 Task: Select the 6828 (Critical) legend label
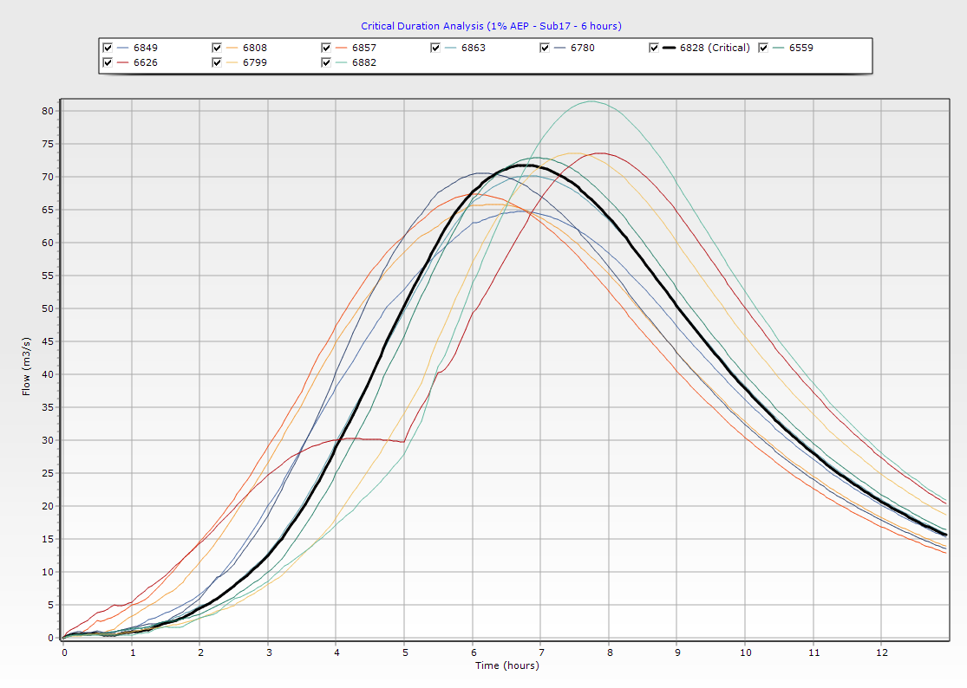tap(715, 48)
